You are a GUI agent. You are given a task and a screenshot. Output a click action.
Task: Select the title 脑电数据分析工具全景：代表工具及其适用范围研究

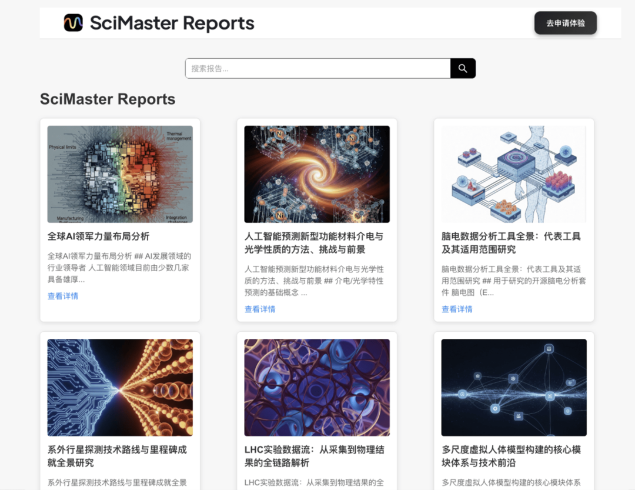(x=511, y=243)
